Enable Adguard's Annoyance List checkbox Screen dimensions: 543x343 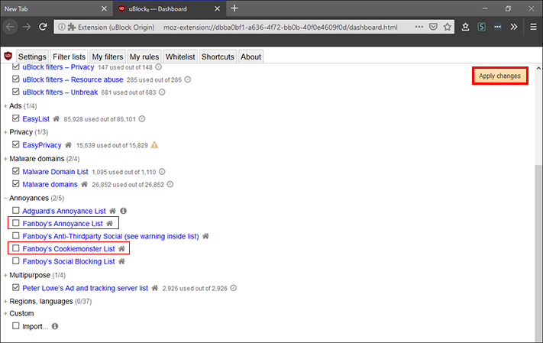(15, 210)
